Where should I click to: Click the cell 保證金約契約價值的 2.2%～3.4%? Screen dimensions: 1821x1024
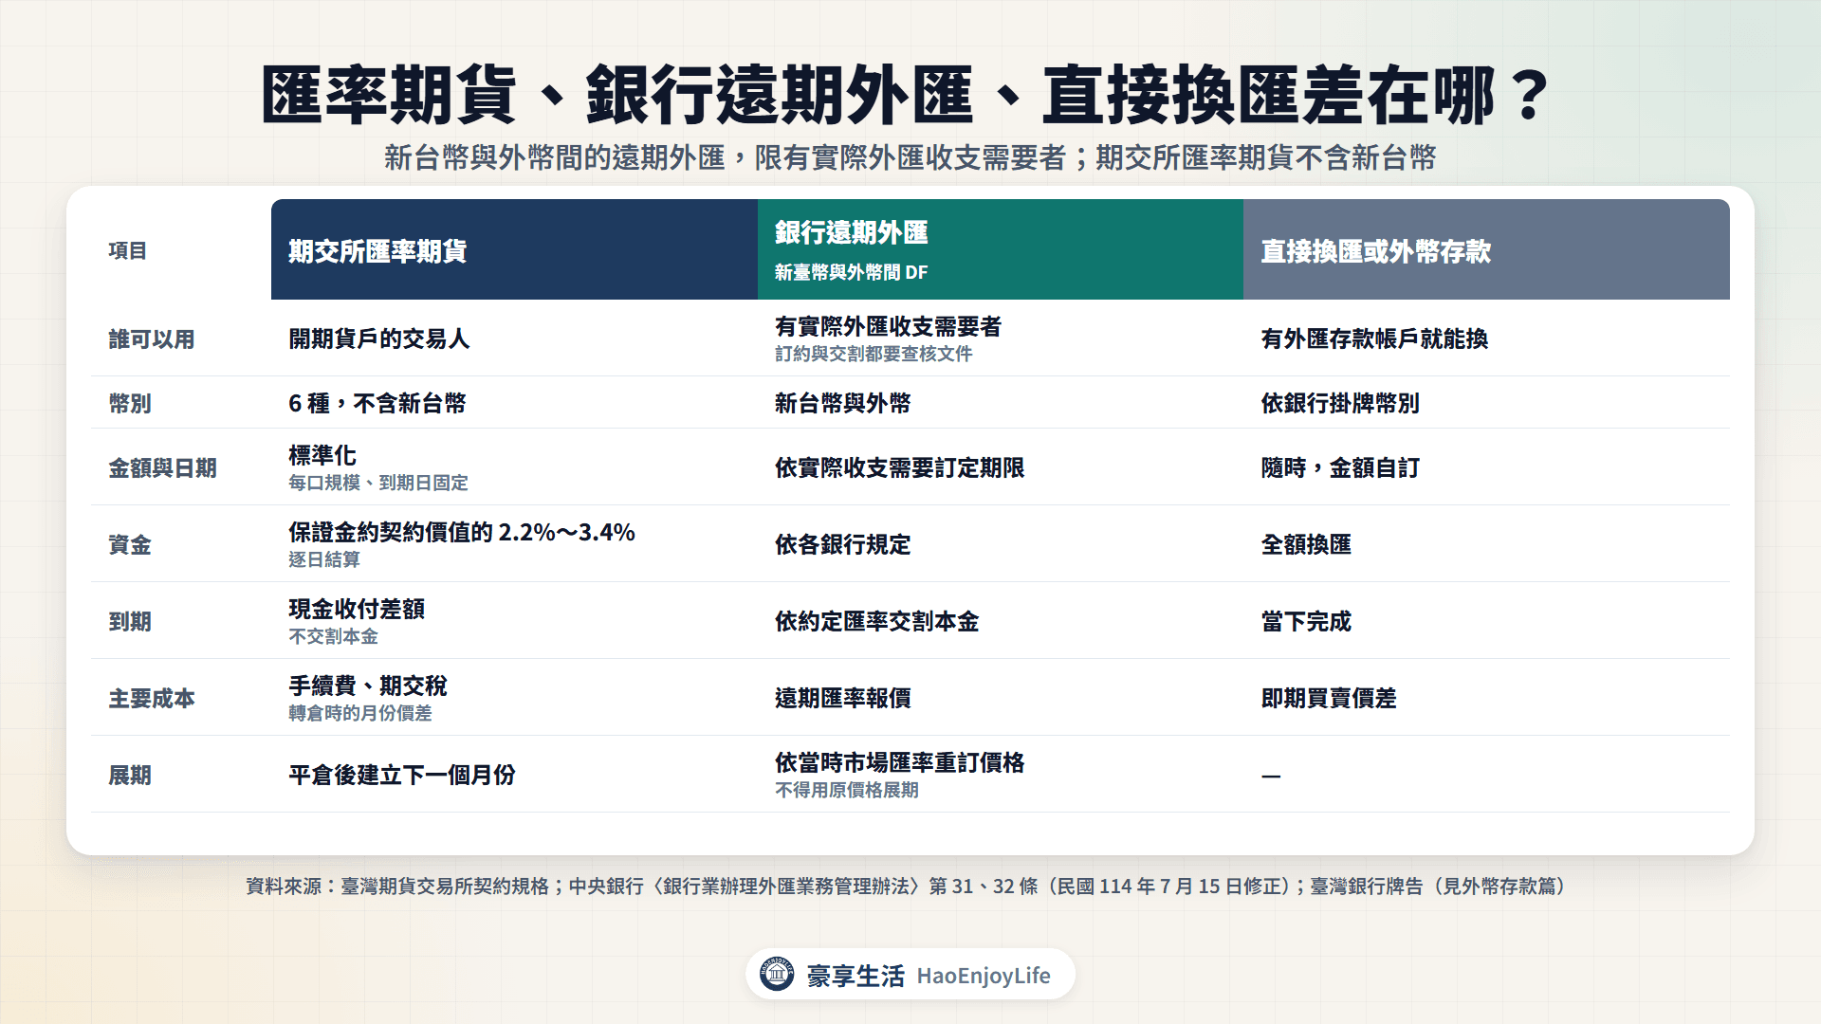(462, 532)
